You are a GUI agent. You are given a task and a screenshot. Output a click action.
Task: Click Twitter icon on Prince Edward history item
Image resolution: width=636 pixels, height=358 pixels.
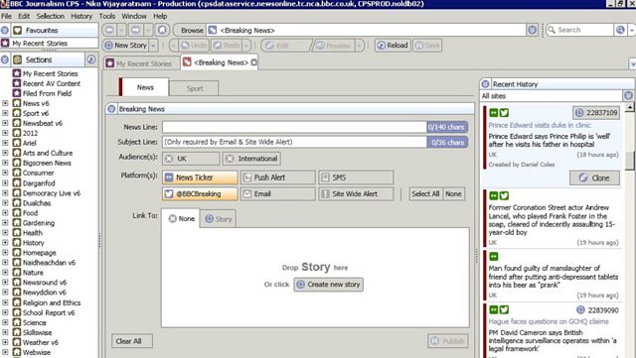[504, 113]
